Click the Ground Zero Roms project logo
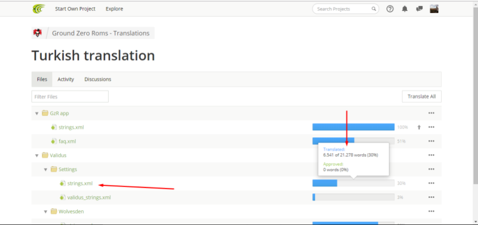Viewport: 478px width, 225px height. click(x=38, y=33)
